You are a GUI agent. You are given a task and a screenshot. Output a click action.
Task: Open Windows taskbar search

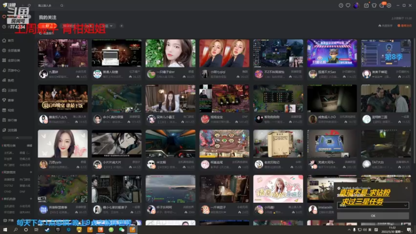(16, 230)
